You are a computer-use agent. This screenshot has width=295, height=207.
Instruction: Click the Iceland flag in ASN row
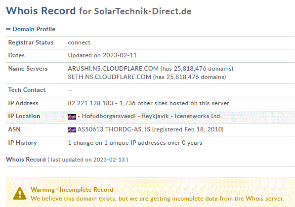72,130
